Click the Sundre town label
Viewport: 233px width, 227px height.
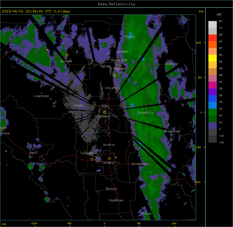pyautogui.click(x=79, y=105)
